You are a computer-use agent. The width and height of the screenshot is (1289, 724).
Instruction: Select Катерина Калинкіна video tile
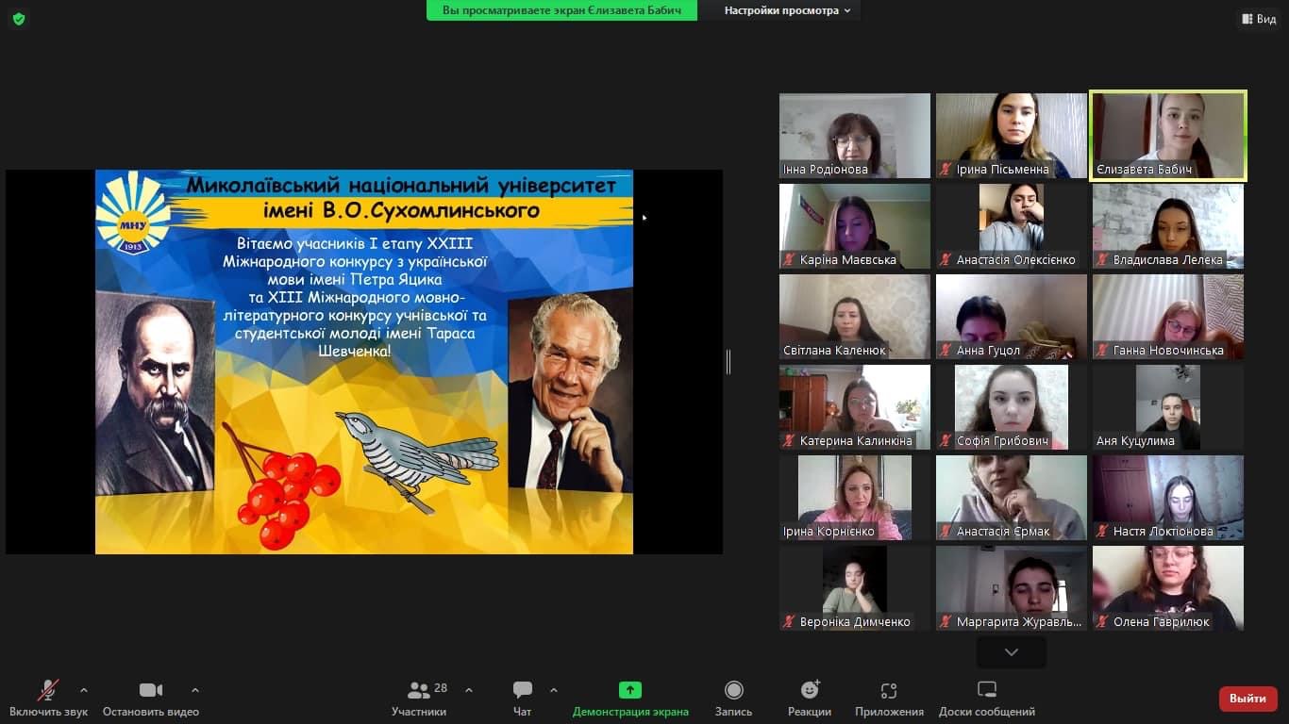855,407
